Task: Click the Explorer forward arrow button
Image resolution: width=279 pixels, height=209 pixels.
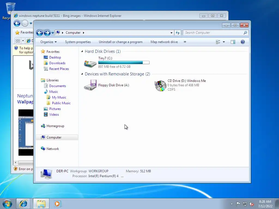Action: [47, 33]
